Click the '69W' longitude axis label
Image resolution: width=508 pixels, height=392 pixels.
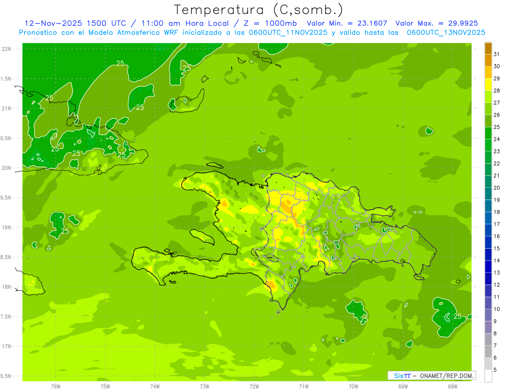403,387
